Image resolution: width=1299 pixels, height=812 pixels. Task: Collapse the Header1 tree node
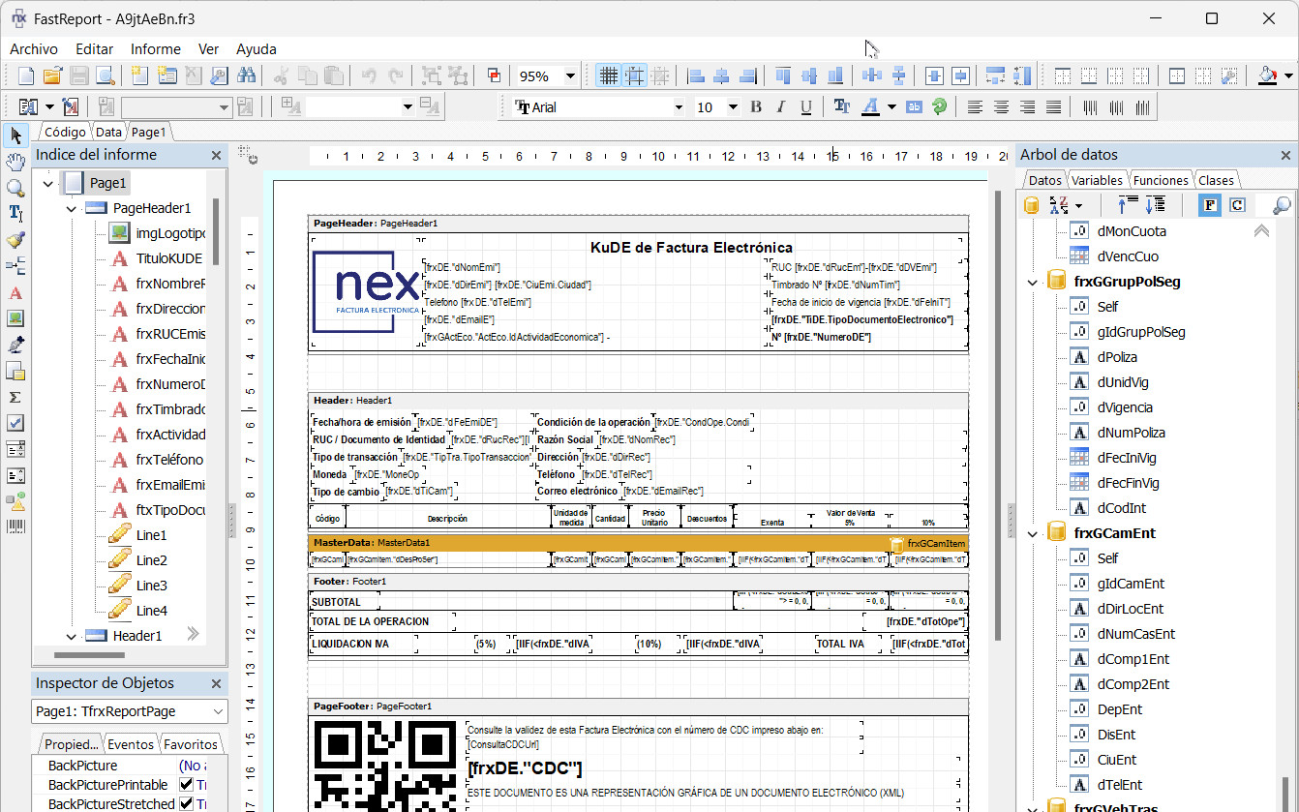pos(72,636)
